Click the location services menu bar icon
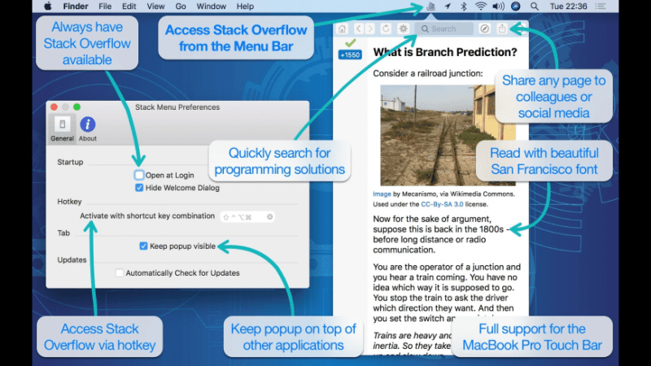The height and width of the screenshot is (366, 651). [448, 7]
